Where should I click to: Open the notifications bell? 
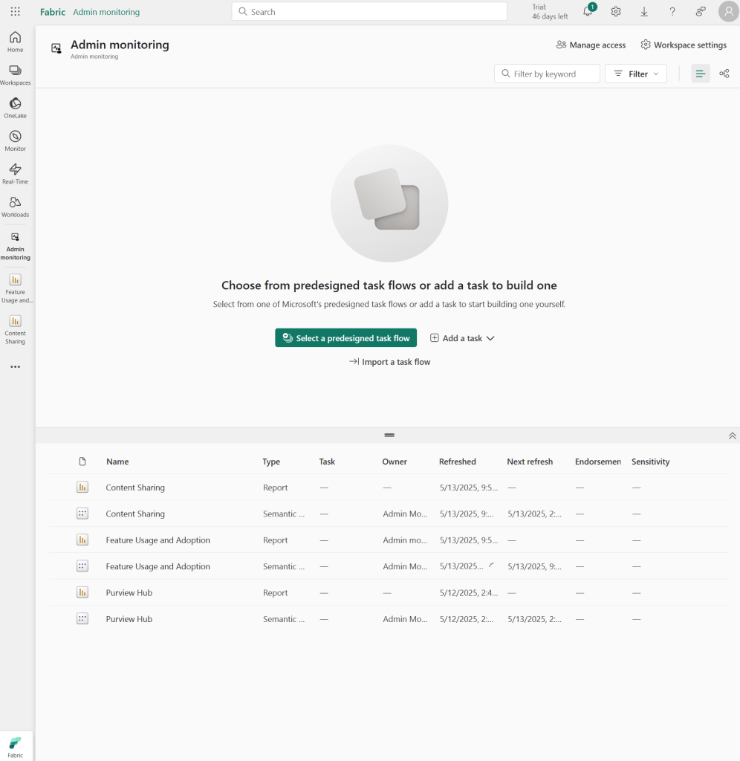[588, 12]
